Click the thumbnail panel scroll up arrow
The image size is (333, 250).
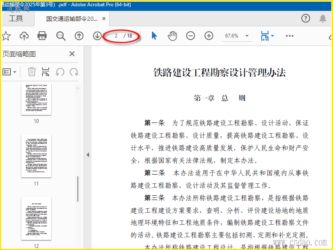(x=78, y=87)
